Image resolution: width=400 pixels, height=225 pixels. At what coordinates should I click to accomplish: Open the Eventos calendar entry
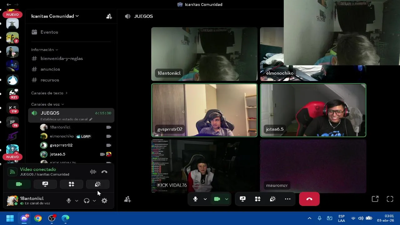click(71, 32)
